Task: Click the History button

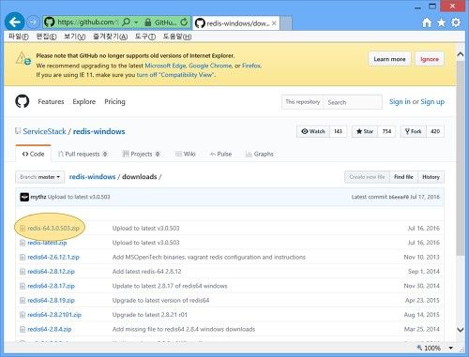Action: [431, 177]
